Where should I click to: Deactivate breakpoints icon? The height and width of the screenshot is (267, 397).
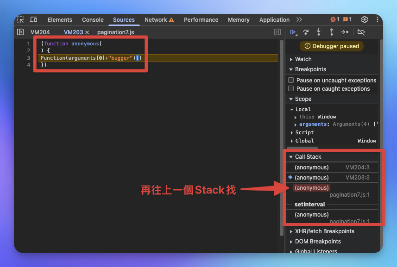(x=361, y=32)
